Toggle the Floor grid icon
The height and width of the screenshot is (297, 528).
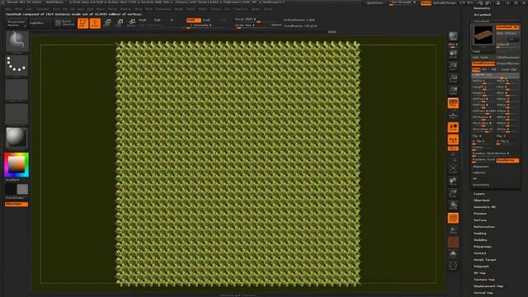(x=453, y=115)
